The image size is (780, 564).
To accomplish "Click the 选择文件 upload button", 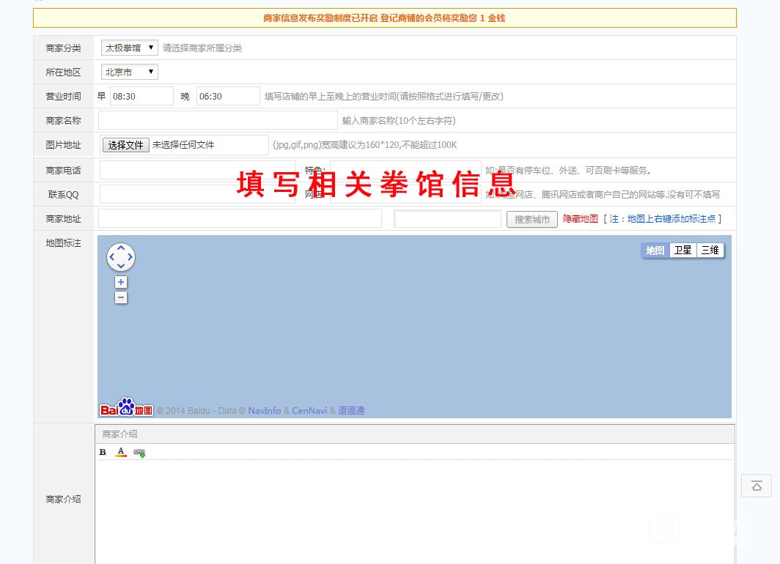I will (x=125, y=145).
